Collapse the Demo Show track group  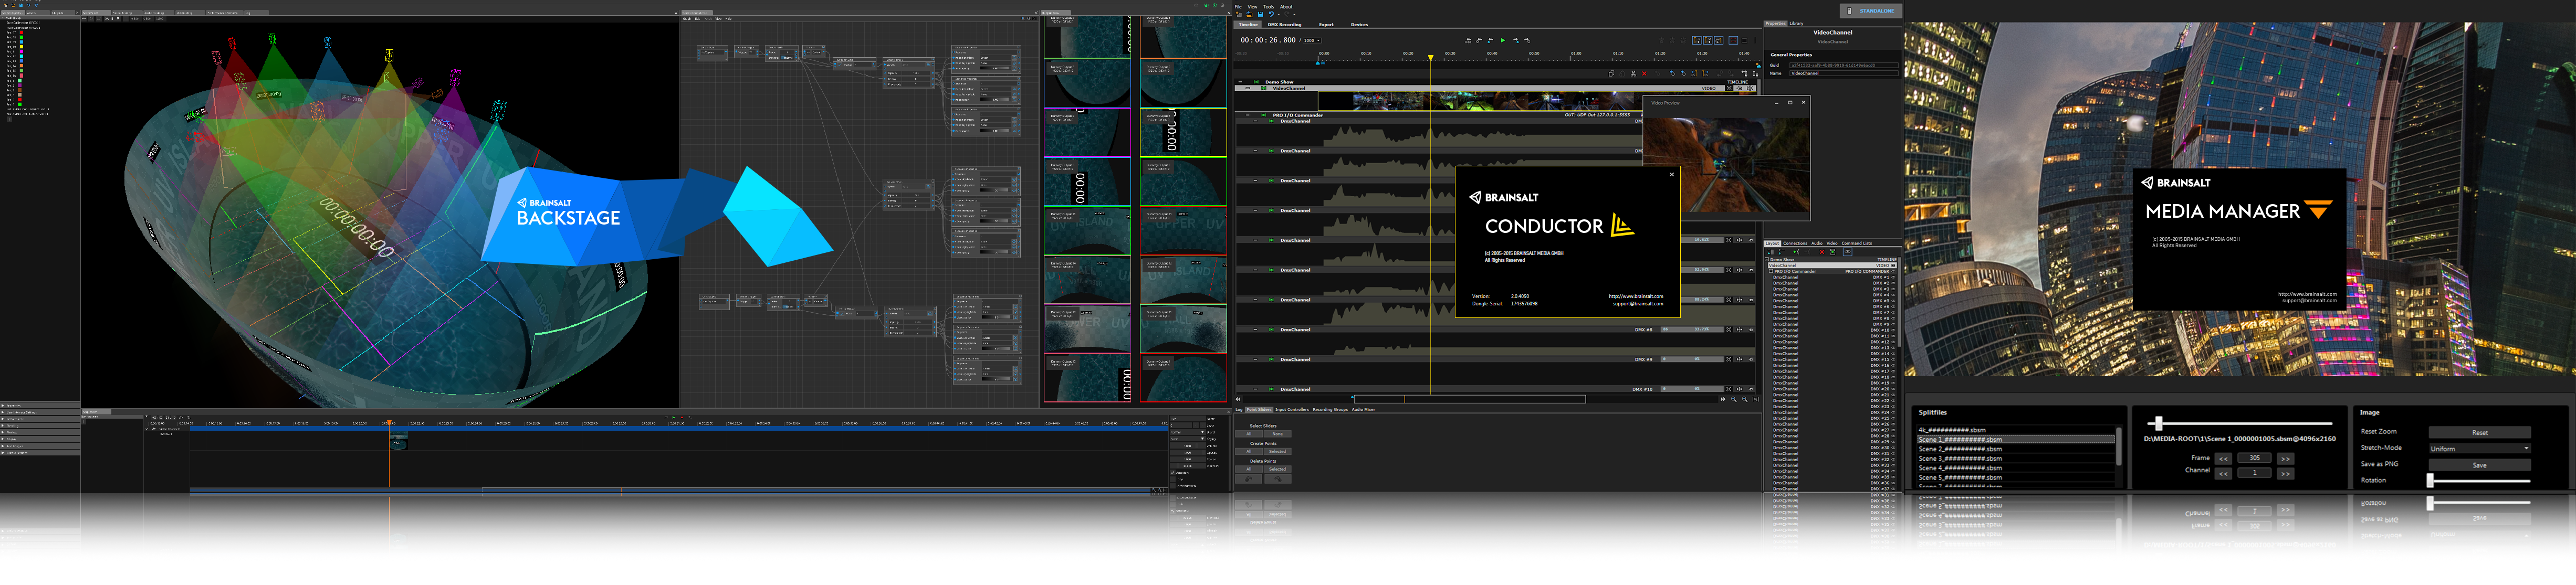tap(1240, 82)
